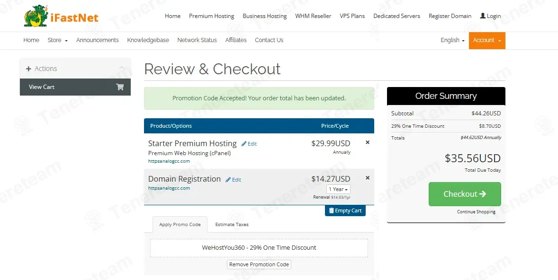This screenshot has height=280, width=558.
Task: Open Register Domain page
Action: point(450,16)
